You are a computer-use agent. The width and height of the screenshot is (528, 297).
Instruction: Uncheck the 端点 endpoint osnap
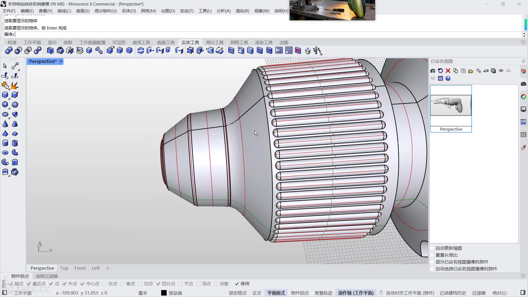click(11, 284)
